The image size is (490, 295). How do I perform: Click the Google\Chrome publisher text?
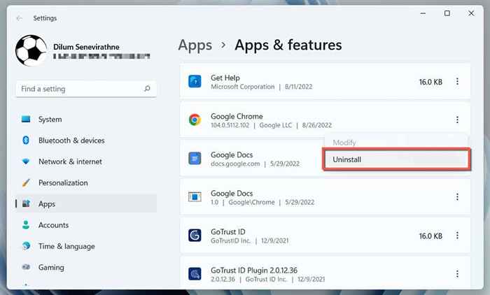point(251,202)
